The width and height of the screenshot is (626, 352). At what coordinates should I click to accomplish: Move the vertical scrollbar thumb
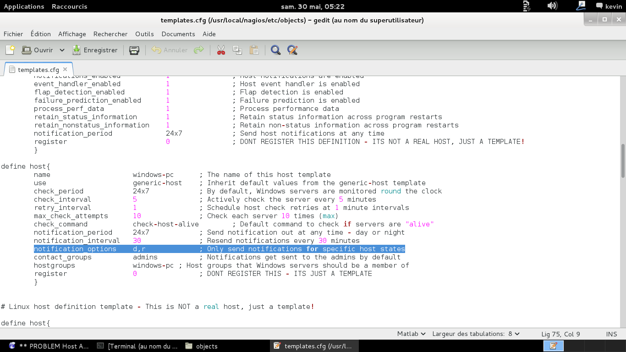pos(623,160)
